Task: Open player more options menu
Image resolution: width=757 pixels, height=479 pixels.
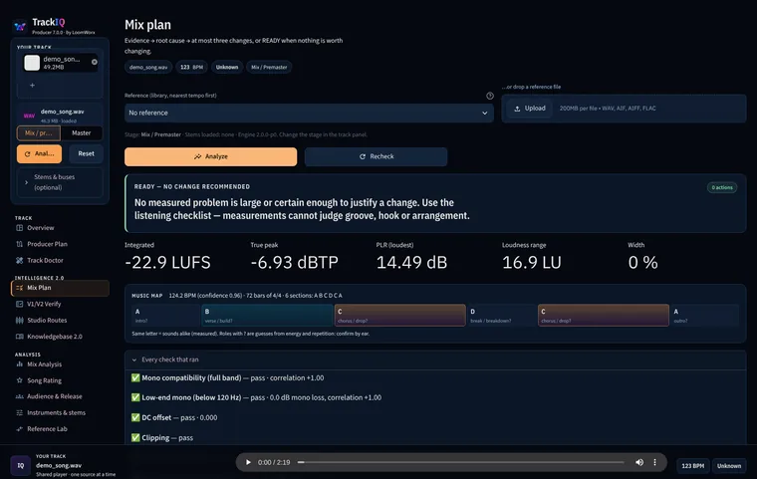Action: coord(654,463)
